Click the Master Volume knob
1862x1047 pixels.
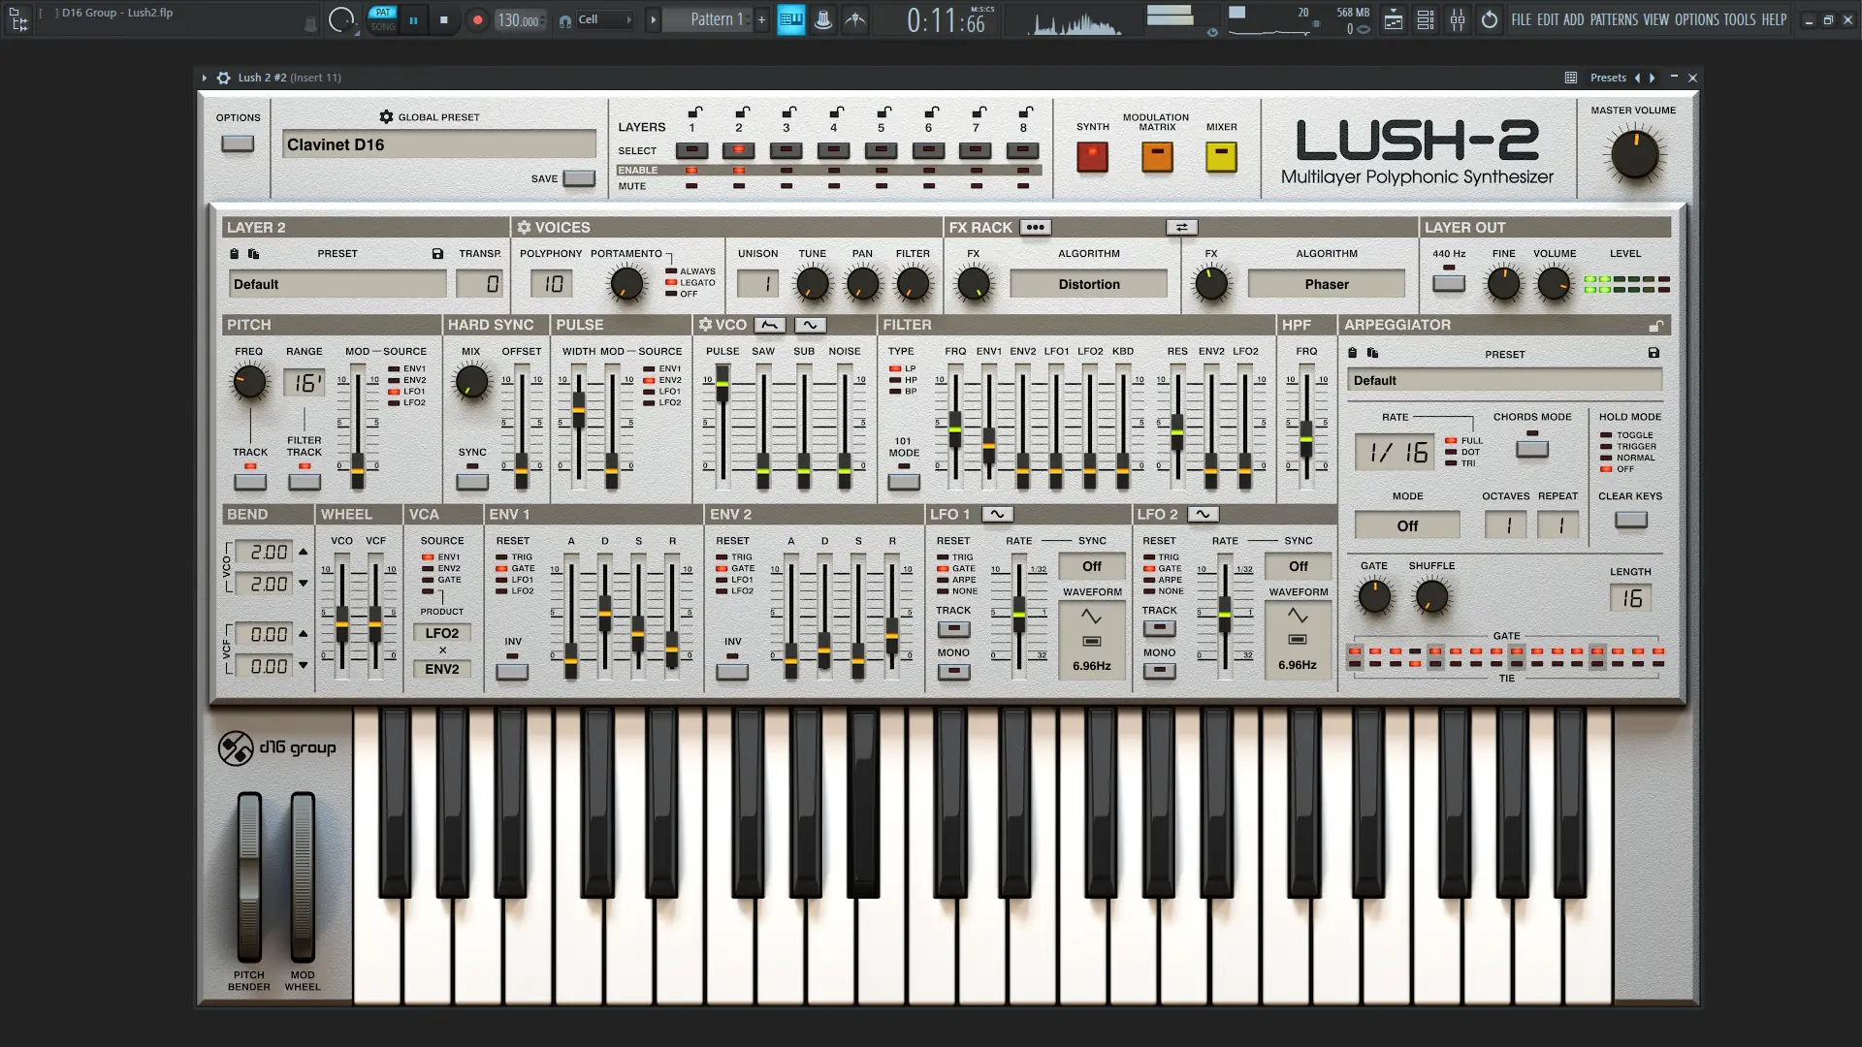coord(1634,155)
